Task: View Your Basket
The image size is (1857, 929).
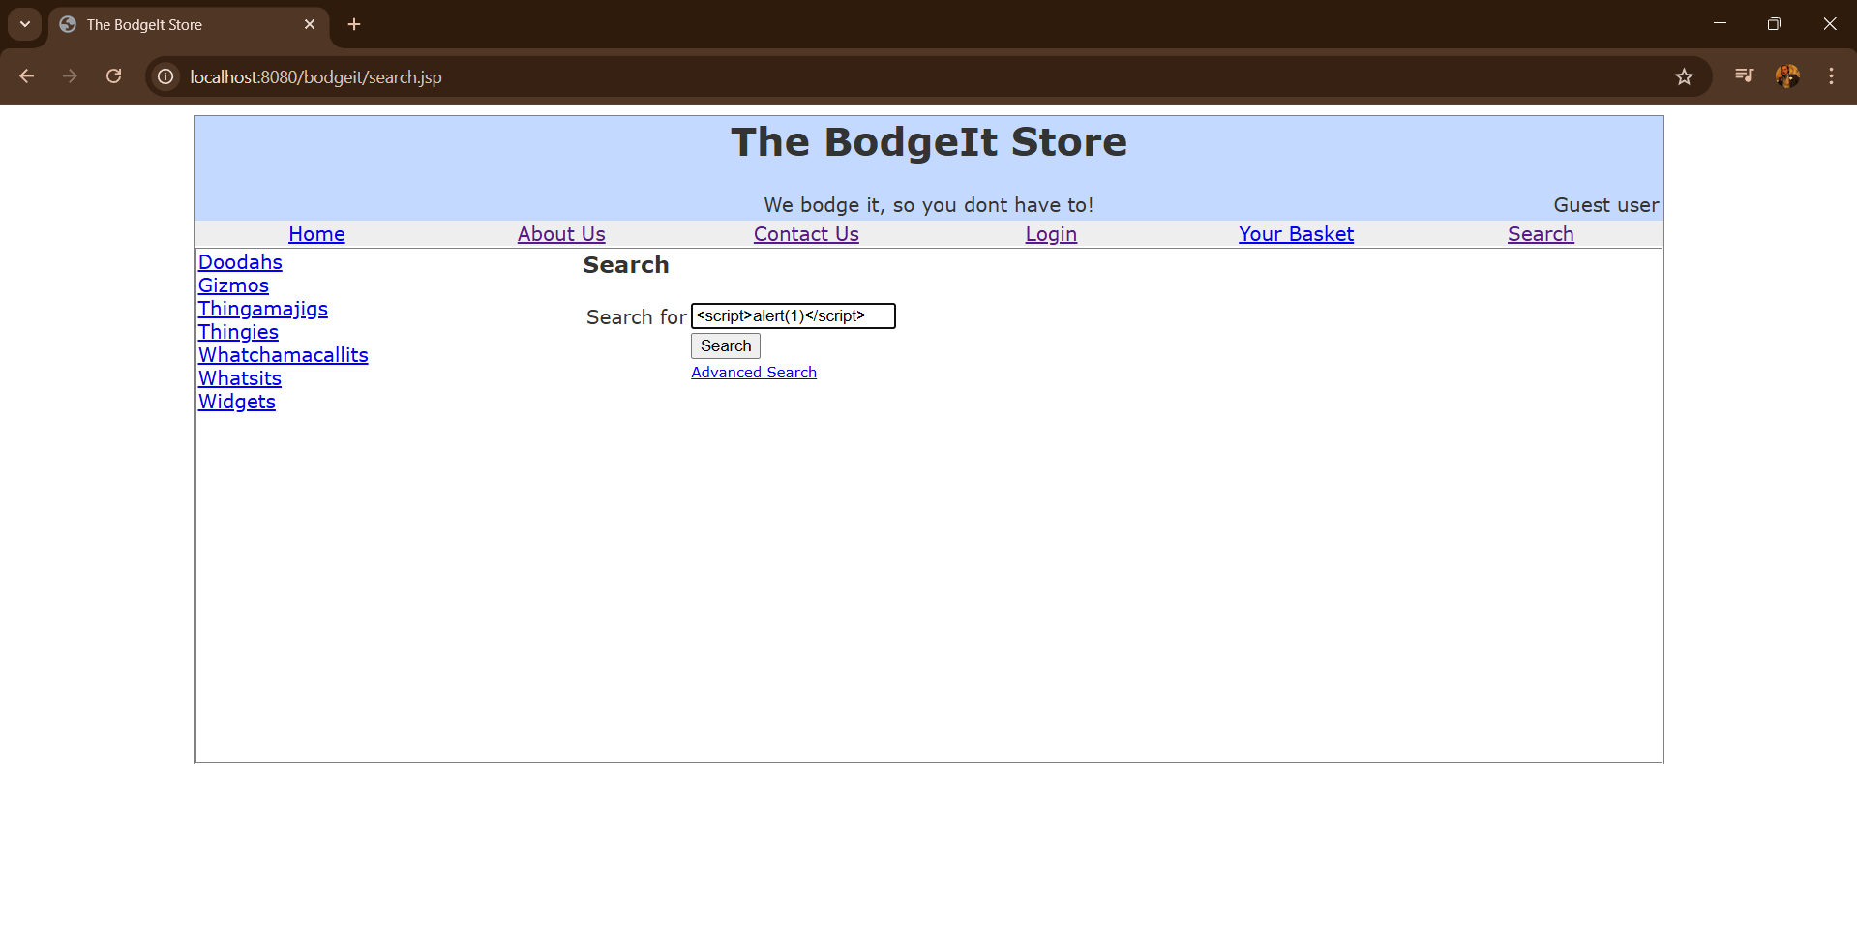Action: tap(1296, 234)
